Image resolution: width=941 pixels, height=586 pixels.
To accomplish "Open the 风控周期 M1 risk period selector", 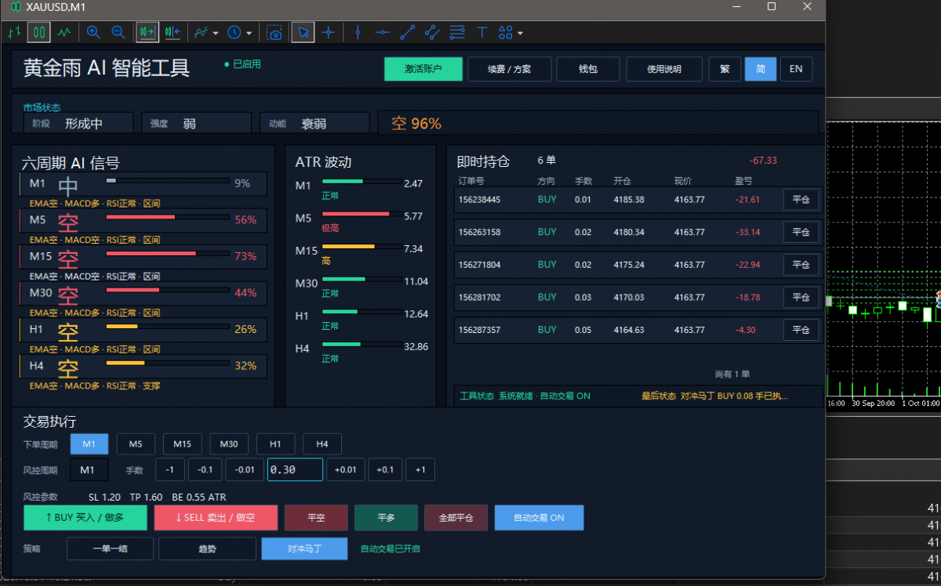I will 89,470.
